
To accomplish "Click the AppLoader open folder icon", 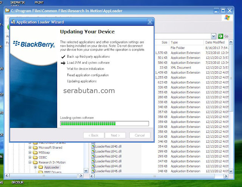I will (x=40, y=167).
